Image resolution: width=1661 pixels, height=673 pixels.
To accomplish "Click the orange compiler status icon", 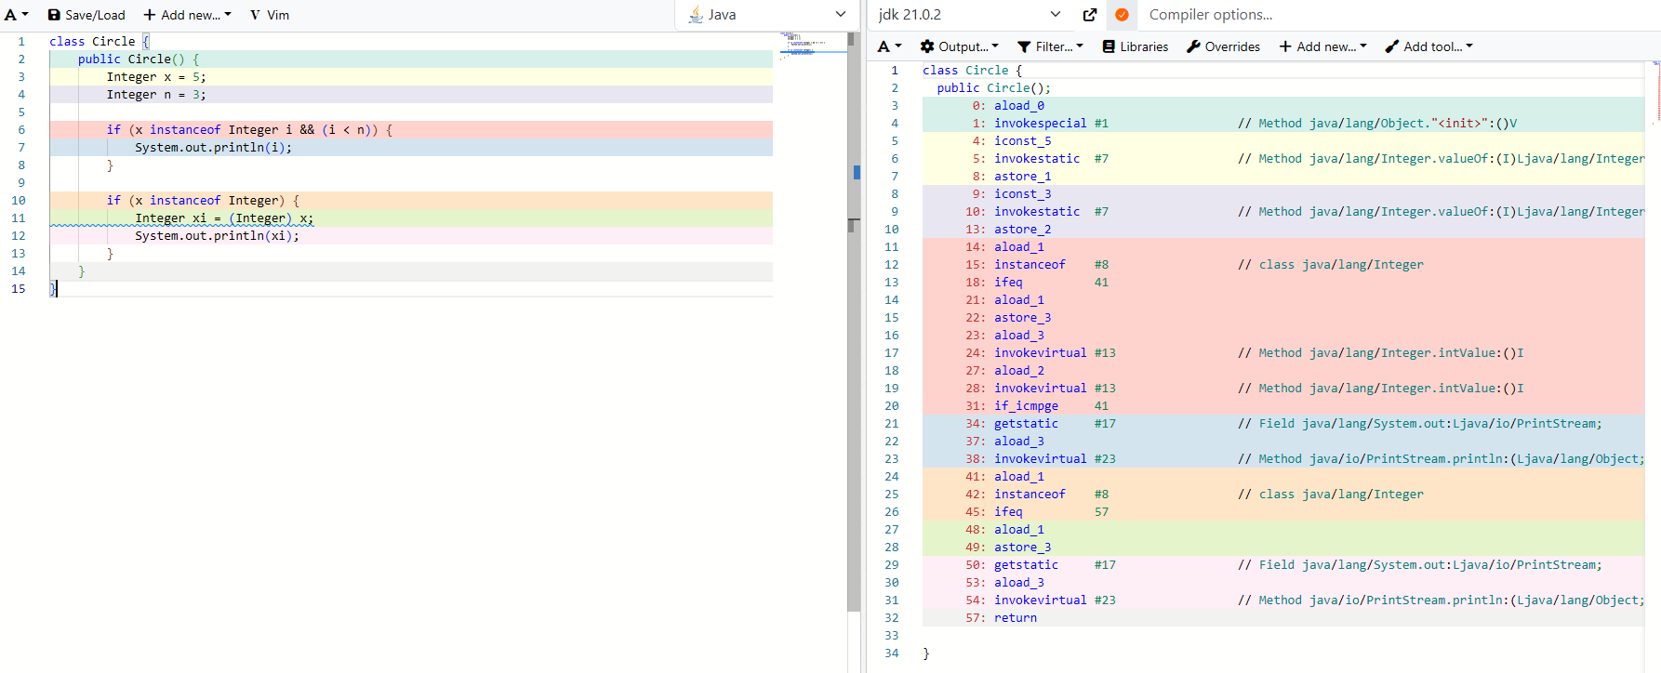I will tap(1122, 15).
